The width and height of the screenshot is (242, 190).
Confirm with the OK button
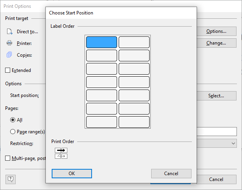72,174
